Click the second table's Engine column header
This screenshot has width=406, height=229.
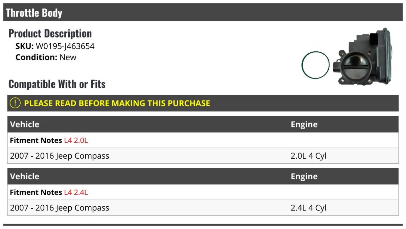click(x=304, y=177)
